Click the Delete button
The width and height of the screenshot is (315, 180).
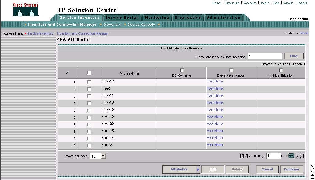[237, 169]
